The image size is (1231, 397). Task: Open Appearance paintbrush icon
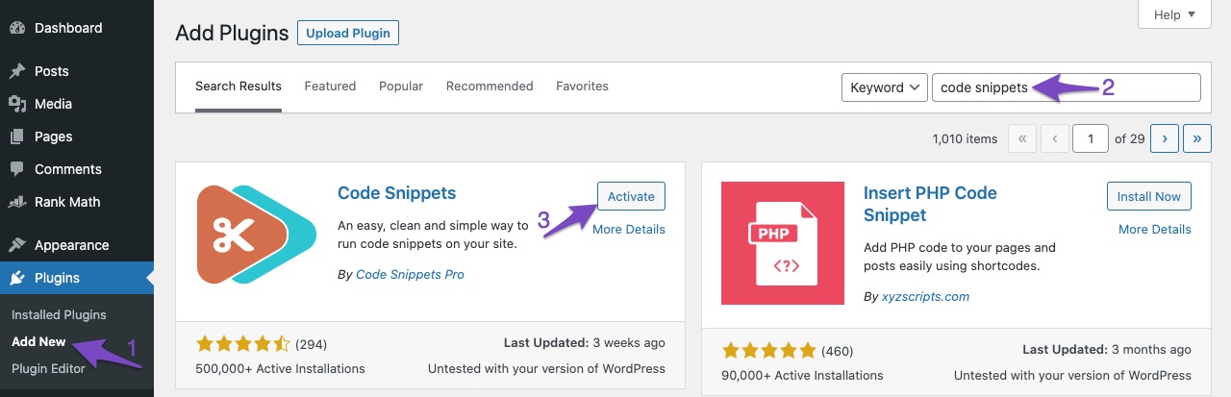17,245
